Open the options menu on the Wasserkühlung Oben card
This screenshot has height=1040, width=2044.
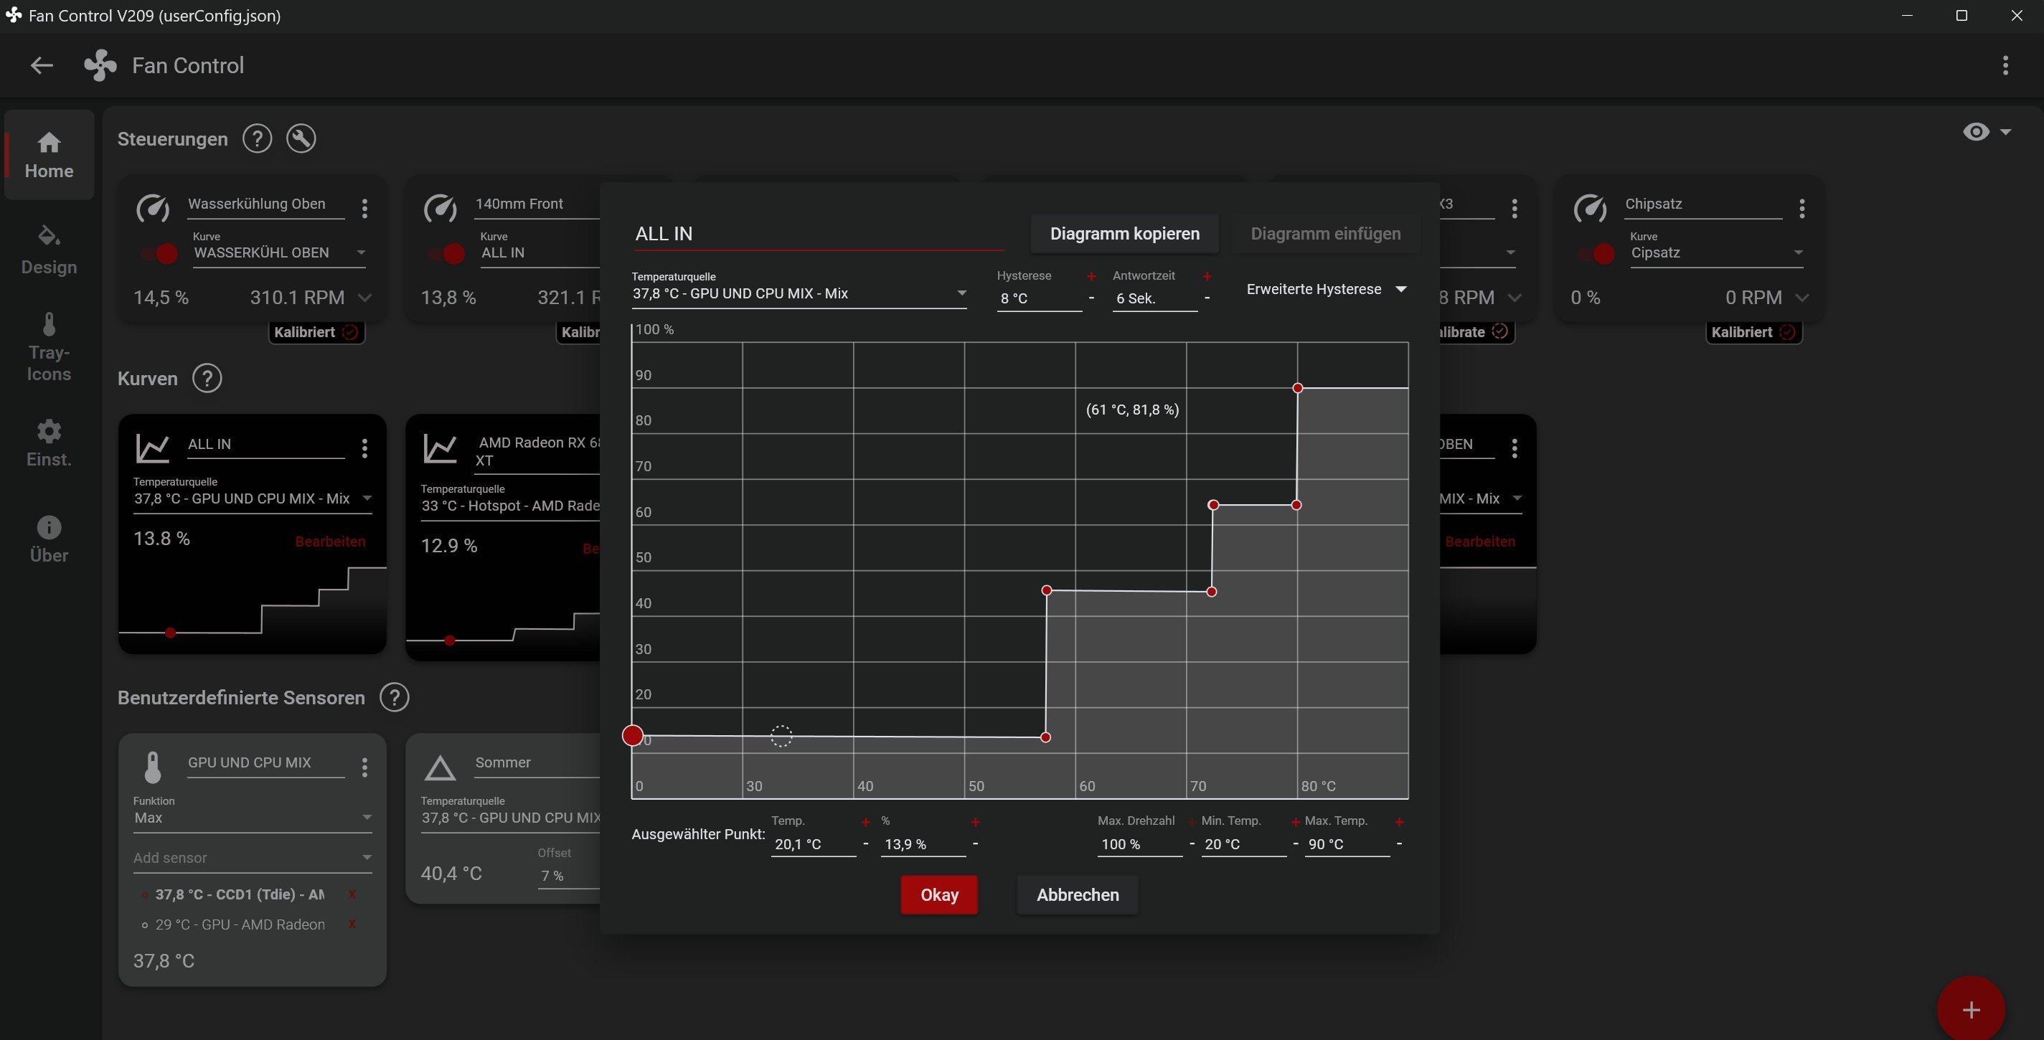(x=365, y=209)
